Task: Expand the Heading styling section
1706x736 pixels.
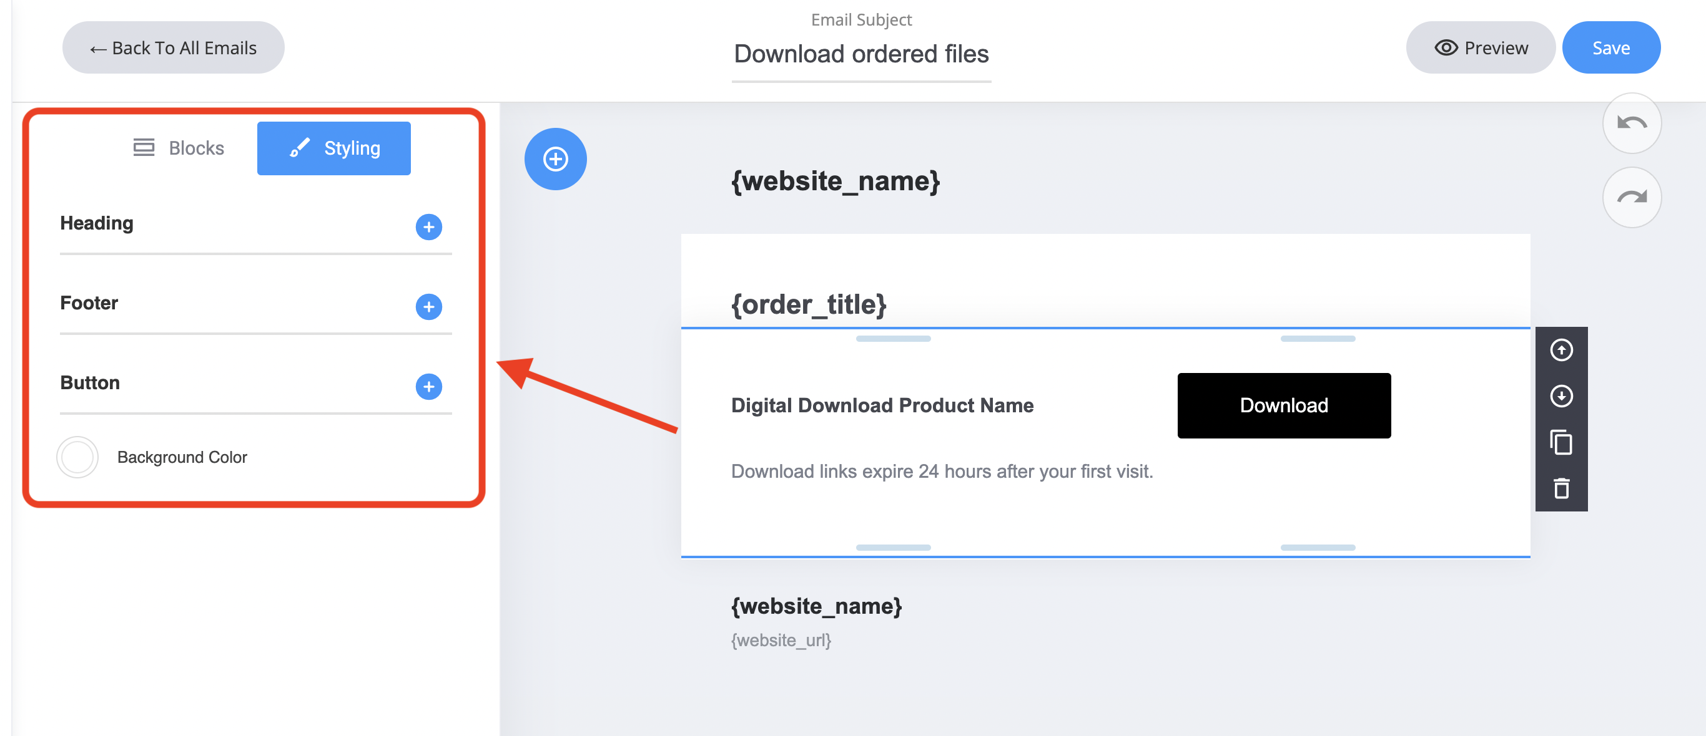Action: click(428, 227)
